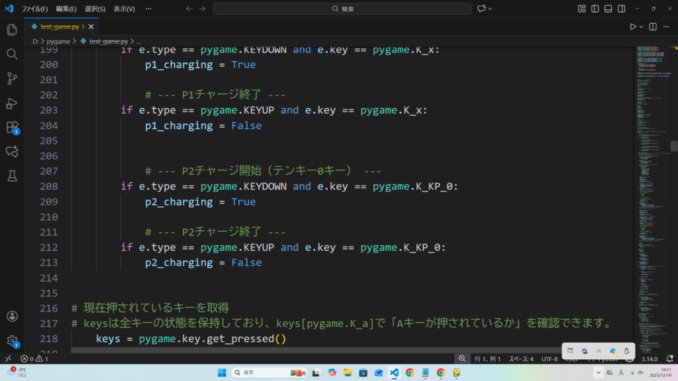Expand the hidden system tray icons chevron

pyautogui.click(x=599, y=372)
